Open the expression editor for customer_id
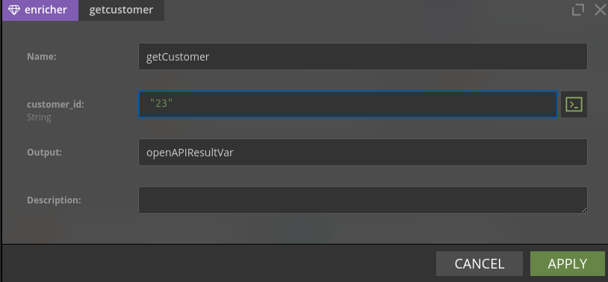This screenshot has height=282, width=608. [574, 105]
